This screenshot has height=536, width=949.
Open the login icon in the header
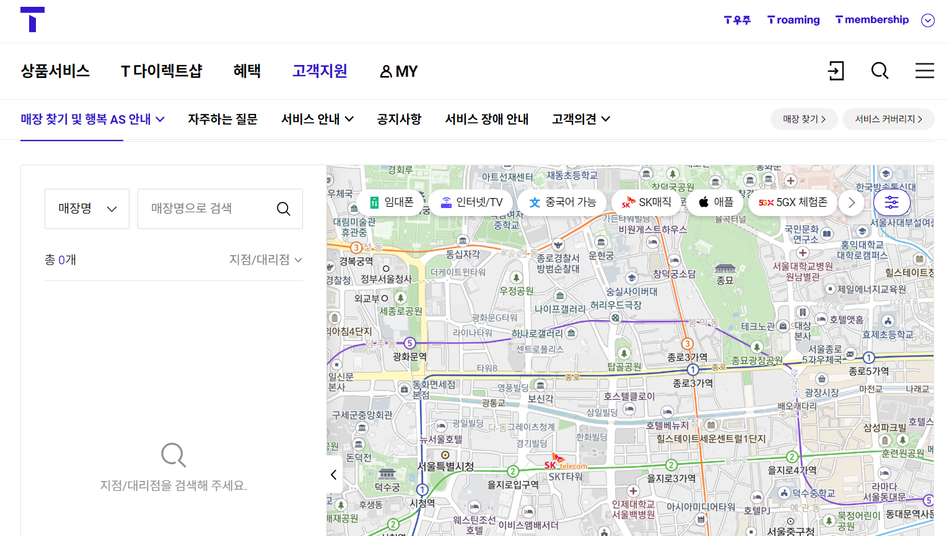(836, 71)
